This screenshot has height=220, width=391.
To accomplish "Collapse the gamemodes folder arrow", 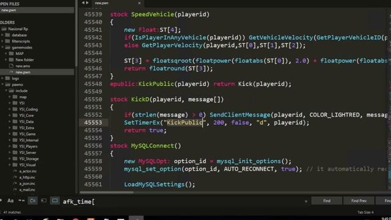I will (2, 48).
